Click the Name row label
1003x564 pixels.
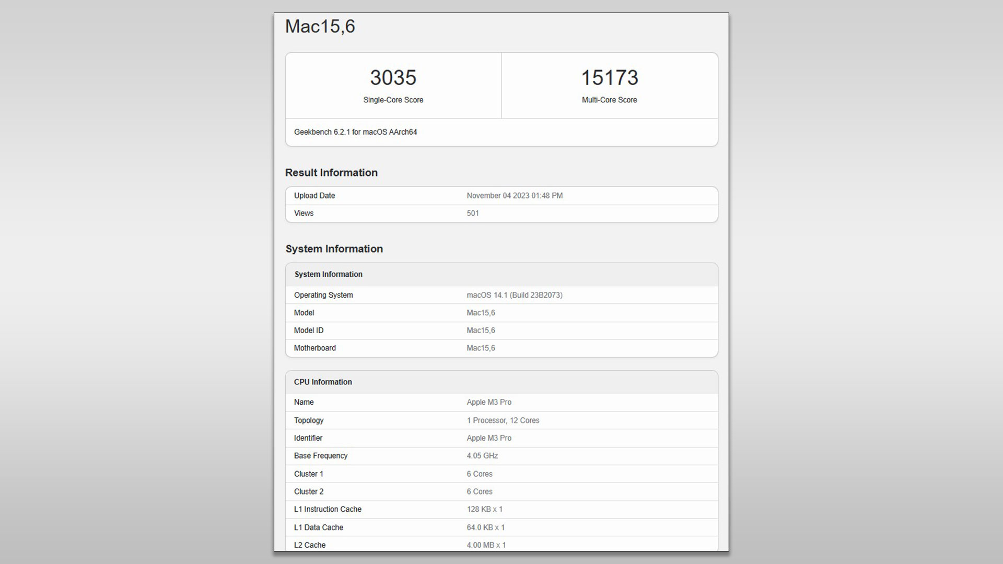point(304,403)
